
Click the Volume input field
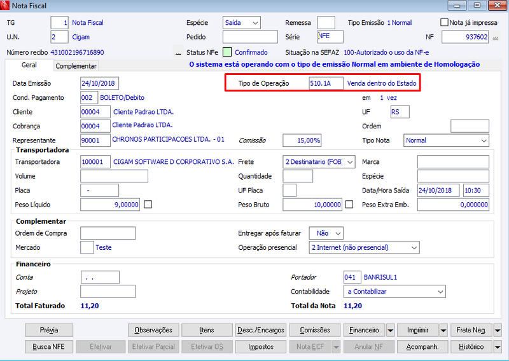click(x=115, y=176)
